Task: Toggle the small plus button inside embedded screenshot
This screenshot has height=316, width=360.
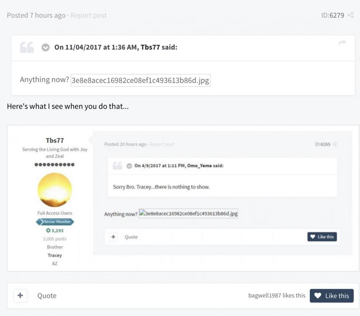Action: tap(113, 237)
